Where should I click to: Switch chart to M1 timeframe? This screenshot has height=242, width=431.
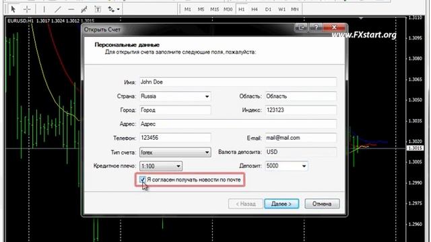pyautogui.click(x=187, y=9)
